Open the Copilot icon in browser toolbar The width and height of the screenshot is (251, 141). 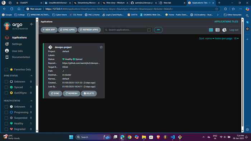click(x=247, y=9)
